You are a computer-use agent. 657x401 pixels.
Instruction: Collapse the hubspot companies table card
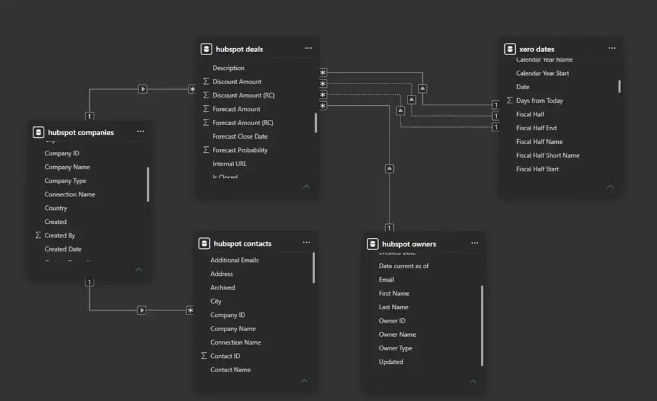point(139,270)
